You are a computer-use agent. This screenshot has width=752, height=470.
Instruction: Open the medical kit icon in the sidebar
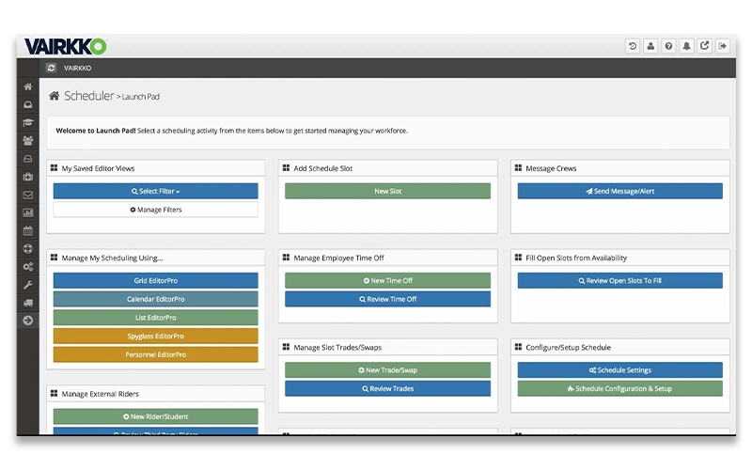[28, 177]
